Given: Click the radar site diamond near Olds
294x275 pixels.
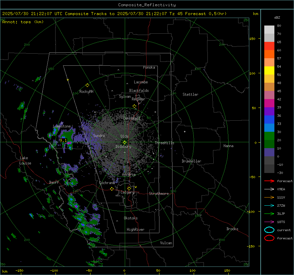Looking at the screenshot, I should 124,143.
